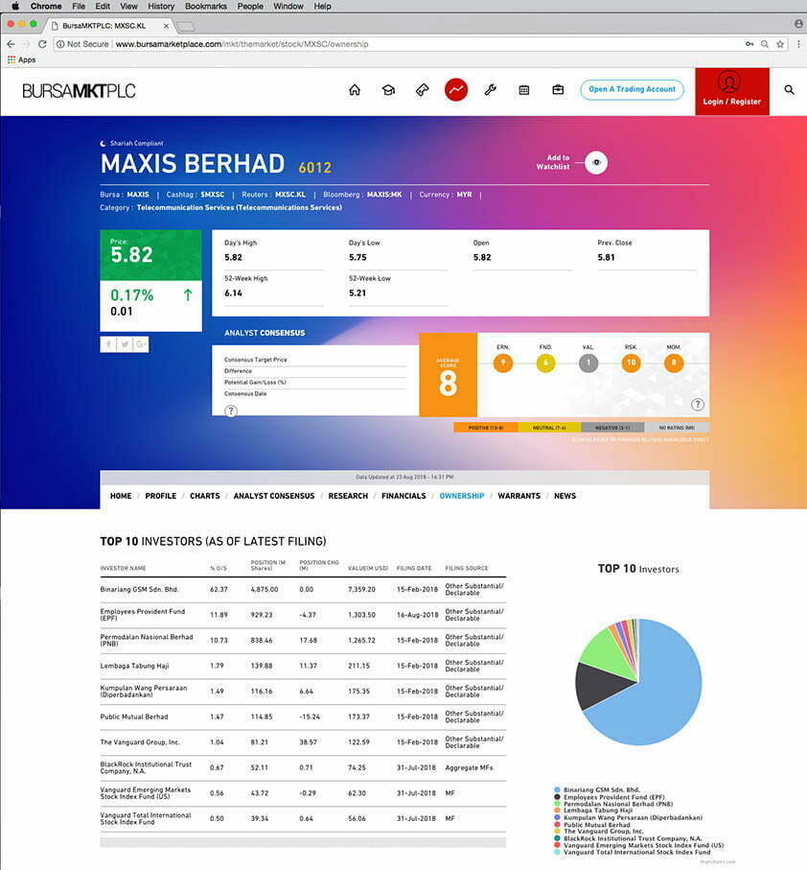Open the Warrants tab

point(519,496)
